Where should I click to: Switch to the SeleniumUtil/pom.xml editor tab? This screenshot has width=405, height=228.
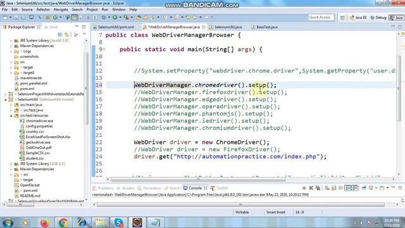pyautogui.click(x=113, y=27)
